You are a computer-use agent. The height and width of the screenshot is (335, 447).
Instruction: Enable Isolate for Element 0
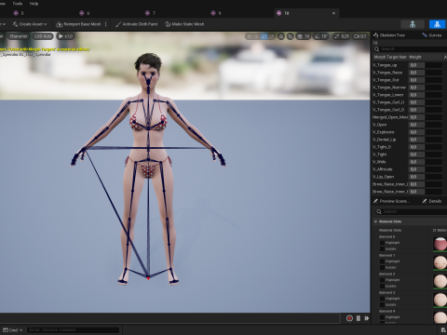pos(382,249)
